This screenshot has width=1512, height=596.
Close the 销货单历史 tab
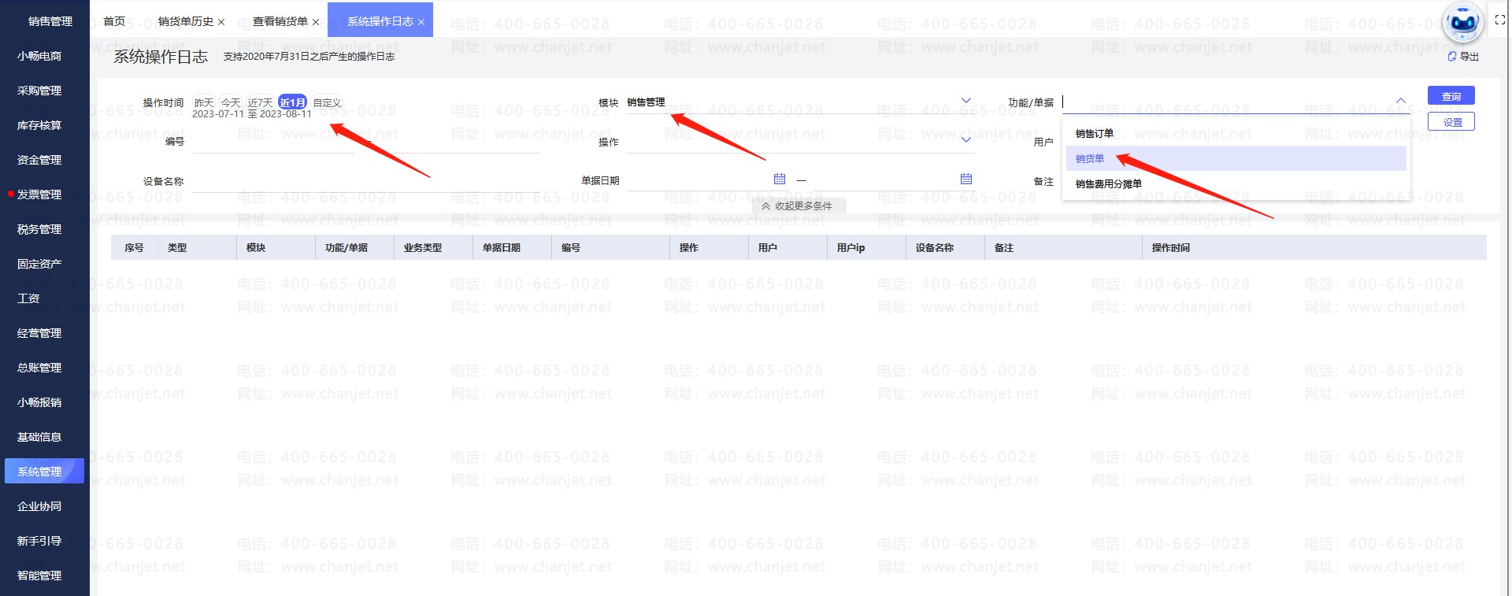tap(221, 22)
